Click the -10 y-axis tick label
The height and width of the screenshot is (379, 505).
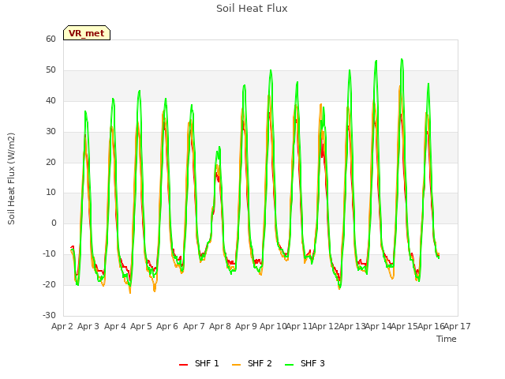click(x=50, y=253)
